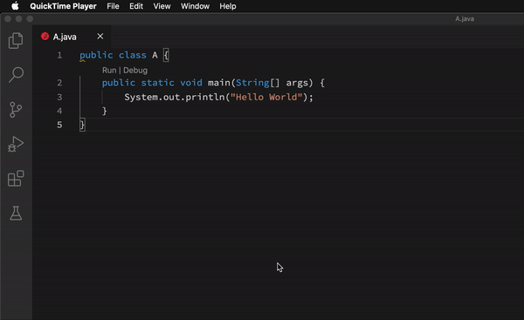
Task: Click the word 'class' on line 1
Action: pos(133,55)
